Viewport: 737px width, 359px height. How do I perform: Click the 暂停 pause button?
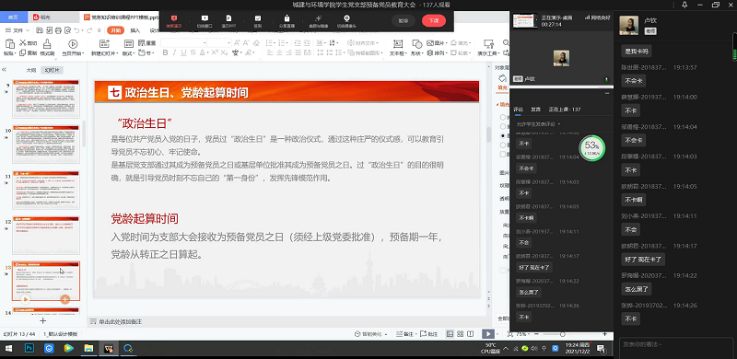(404, 20)
